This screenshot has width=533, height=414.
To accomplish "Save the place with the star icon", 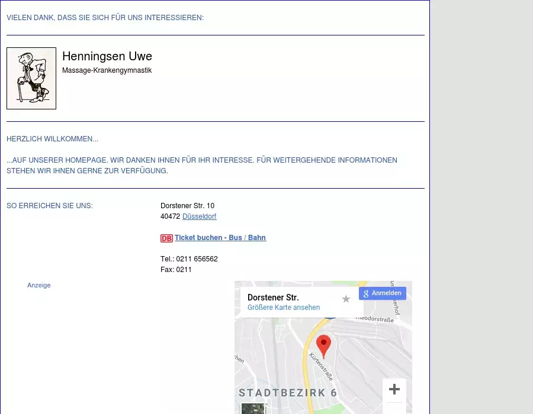I will [346, 299].
